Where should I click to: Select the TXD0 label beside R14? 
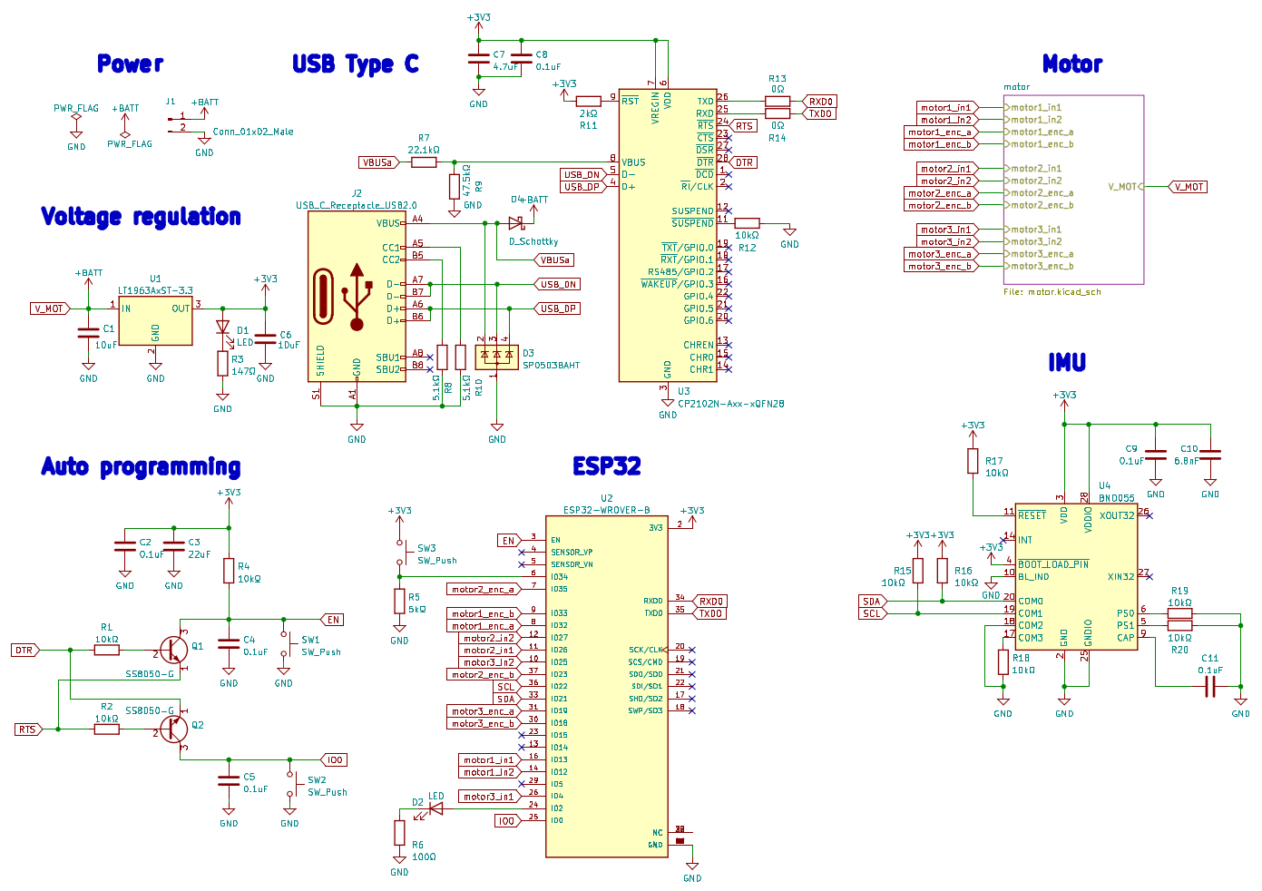[x=820, y=113]
